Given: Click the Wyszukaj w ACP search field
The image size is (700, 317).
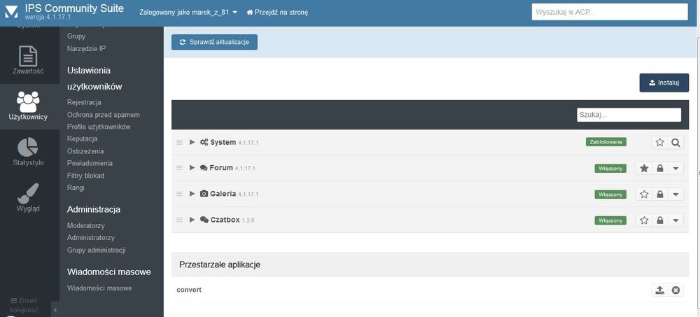Looking at the screenshot, I should [610, 13].
